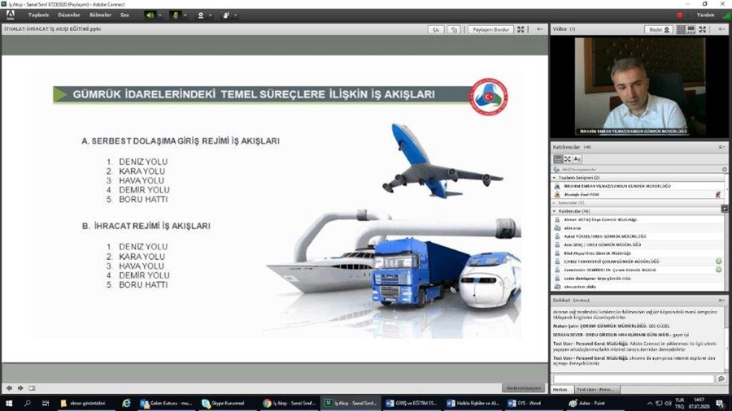The width and height of the screenshot is (732, 411).
Task: Go to next slide using right arrow
Action: [20, 387]
